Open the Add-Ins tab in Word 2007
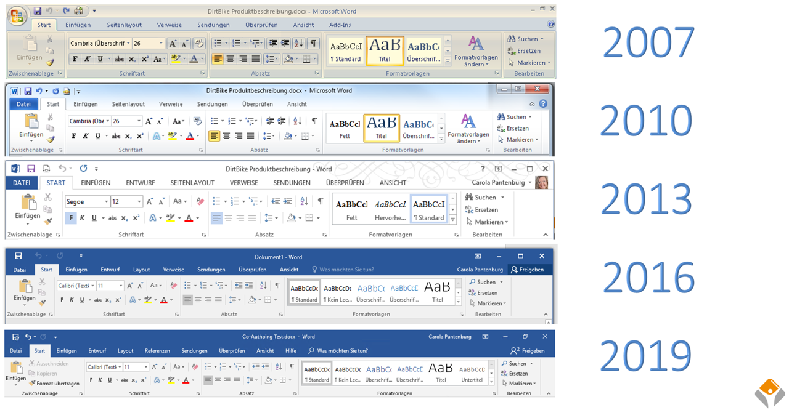 340,25
